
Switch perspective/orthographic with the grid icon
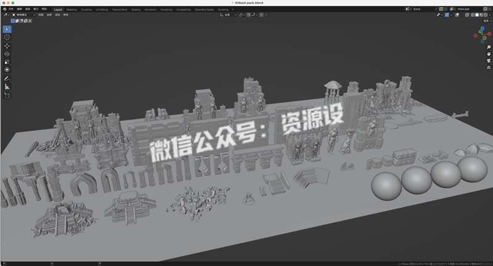pos(489,68)
